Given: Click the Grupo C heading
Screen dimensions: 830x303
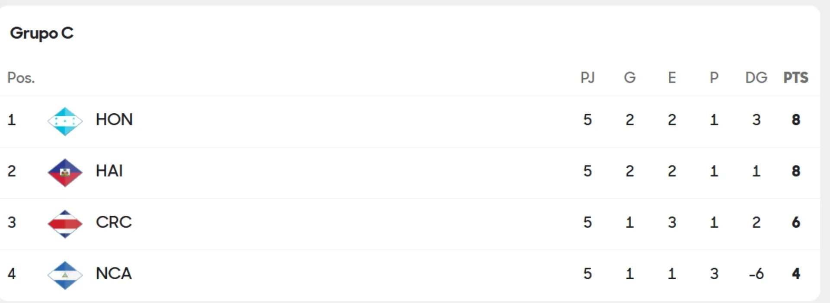Looking at the screenshot, I should (41, 33).
